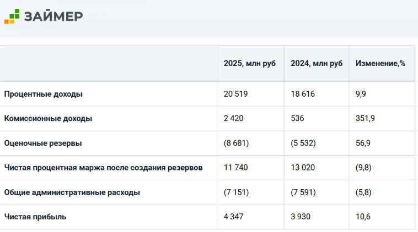418x232 pixels.
Task: Click the 'Процентные доходы' row label
Action: tap(43, 94)
